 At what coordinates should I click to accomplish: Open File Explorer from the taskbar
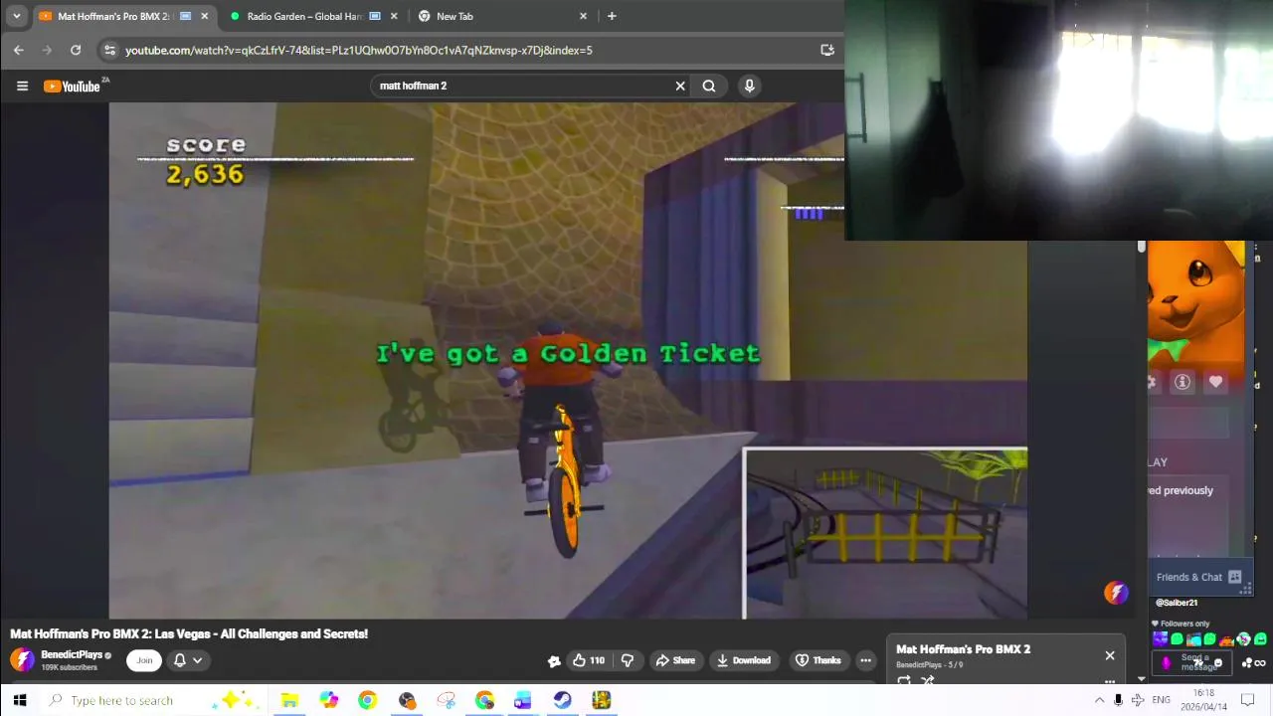tap(289, 700)
